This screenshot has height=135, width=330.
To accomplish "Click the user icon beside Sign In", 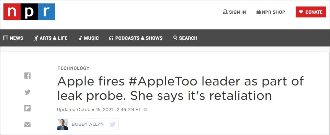I will coord(225,12).
